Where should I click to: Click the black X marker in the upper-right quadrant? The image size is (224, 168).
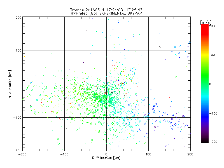(160, 47)
